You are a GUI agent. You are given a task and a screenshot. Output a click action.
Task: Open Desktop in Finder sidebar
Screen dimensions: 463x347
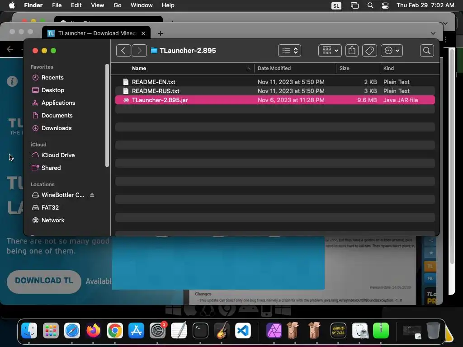point(48,90)
